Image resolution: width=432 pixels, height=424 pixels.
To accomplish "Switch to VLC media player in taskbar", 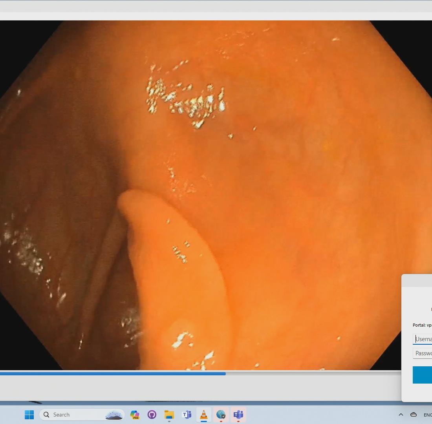I will pyautogui.click(x=203, y=415).
